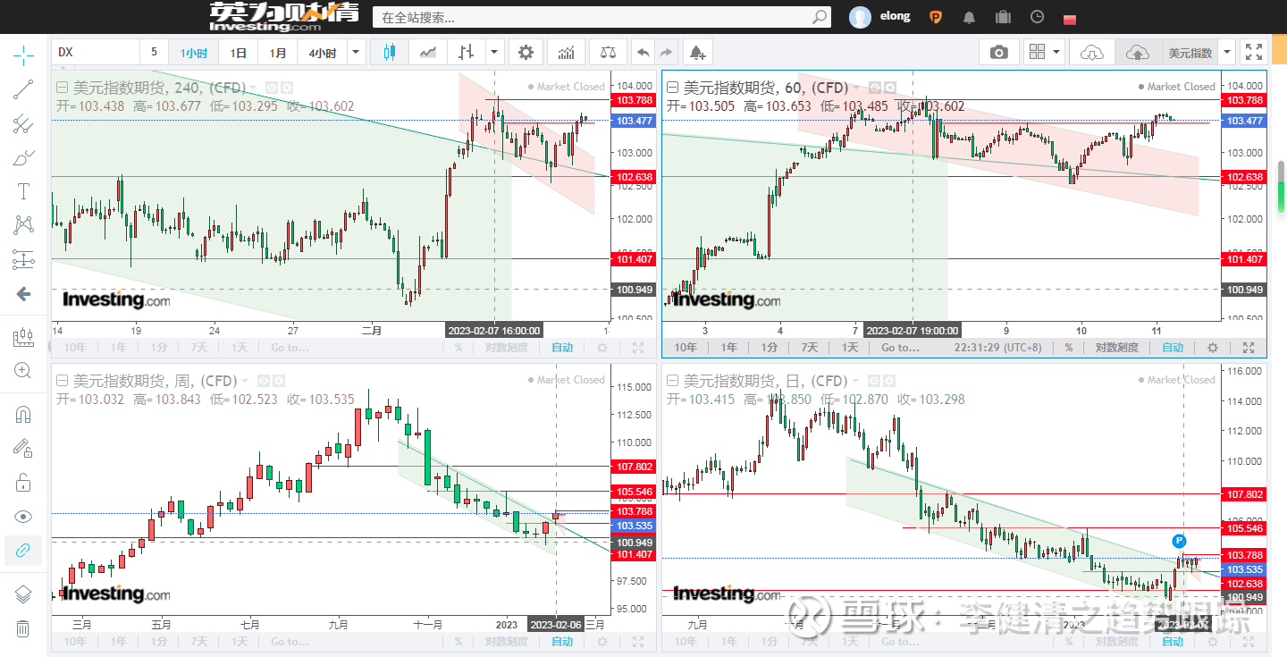Image resolution: width=1287 pixels, height=657 pixels.
Task: Change language via the flag icon
Action: (1070, 19)
